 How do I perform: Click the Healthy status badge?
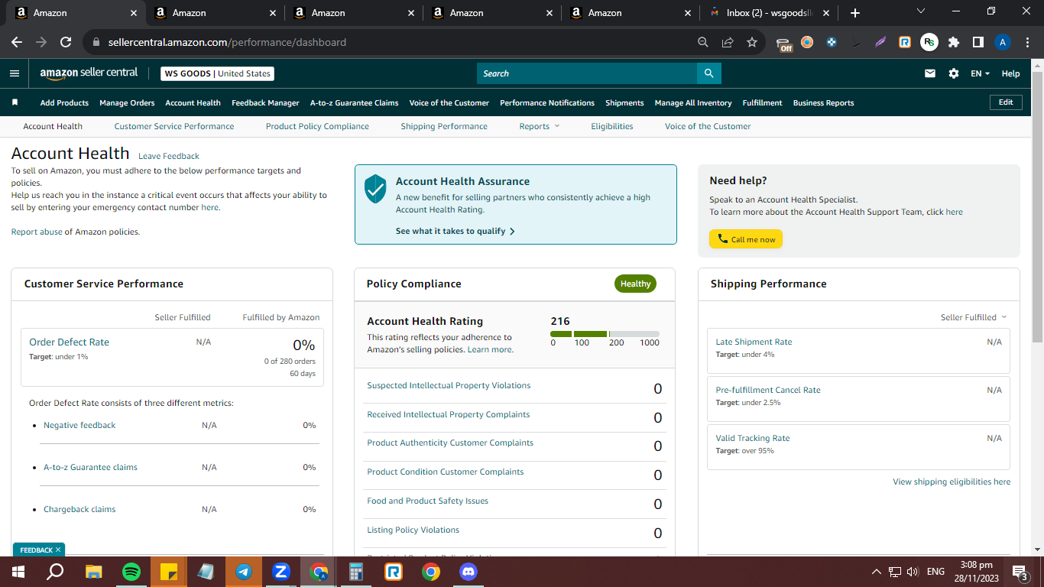pyautogui.click(x=635, y=284)
